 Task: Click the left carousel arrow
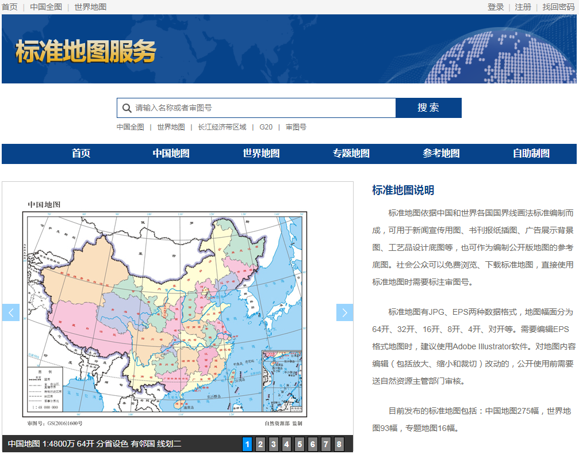coord(10,312)
